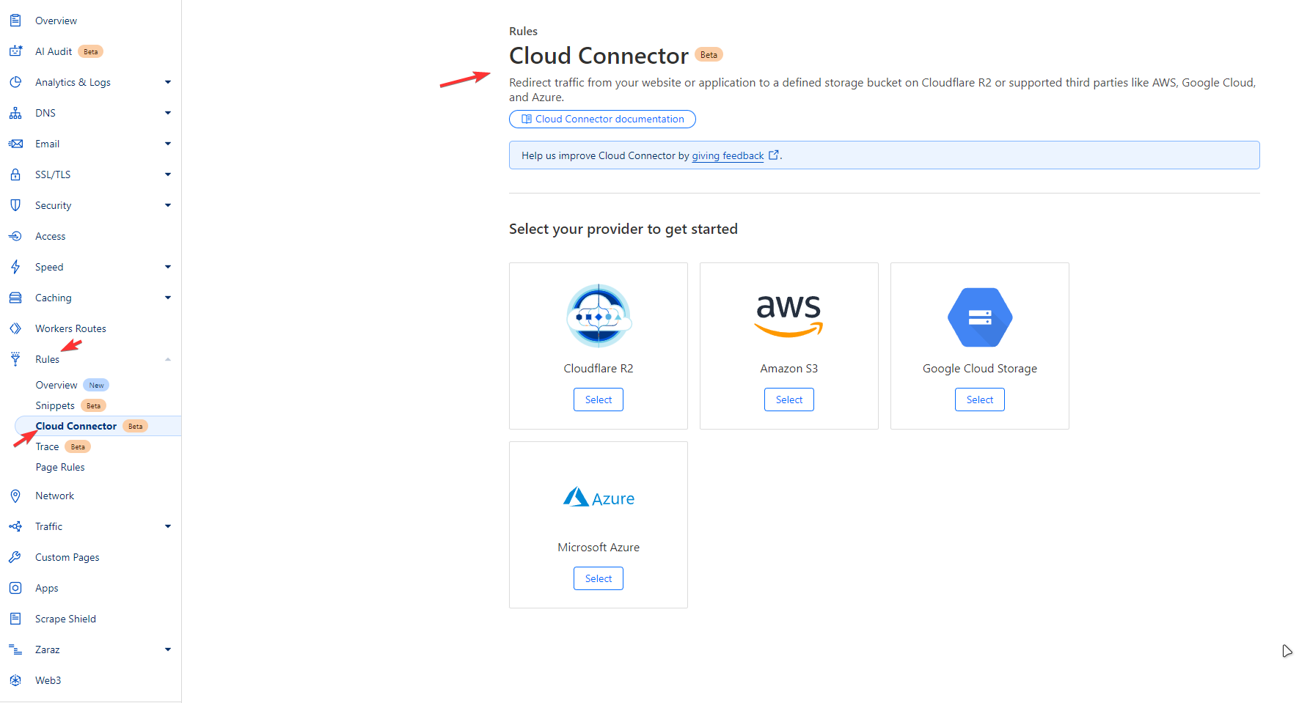Click the Analytics & Logs pie chart icon
The height and width of the screenshot is (703, 1299).
[x=15, y=82]
